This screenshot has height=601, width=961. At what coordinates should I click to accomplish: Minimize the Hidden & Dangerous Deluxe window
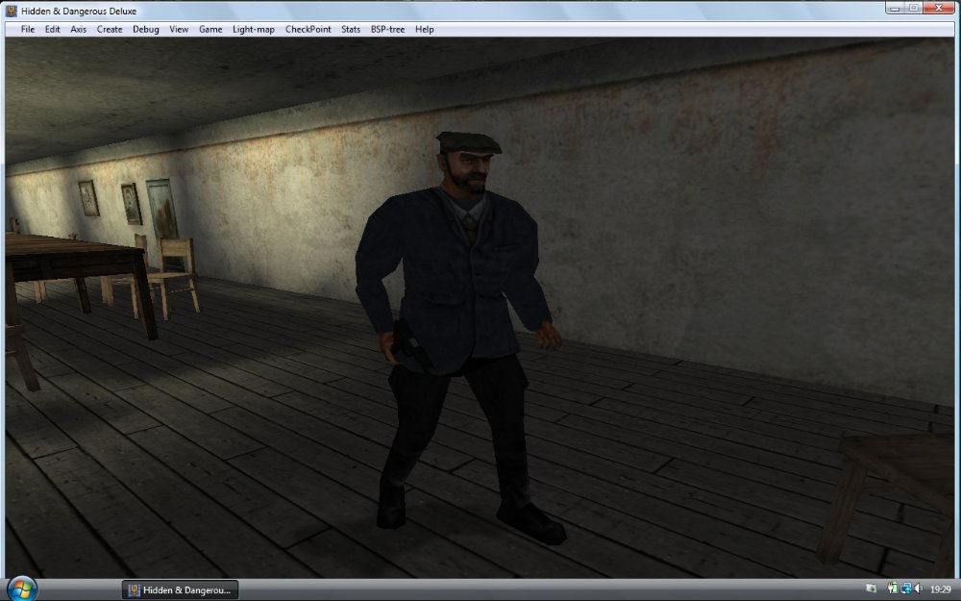pyautogui.click(x=895, y=8)
